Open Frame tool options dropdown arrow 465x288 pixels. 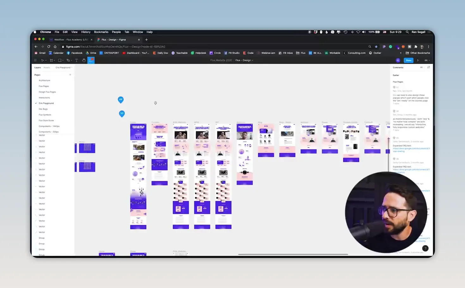click(x=54, y=60)
